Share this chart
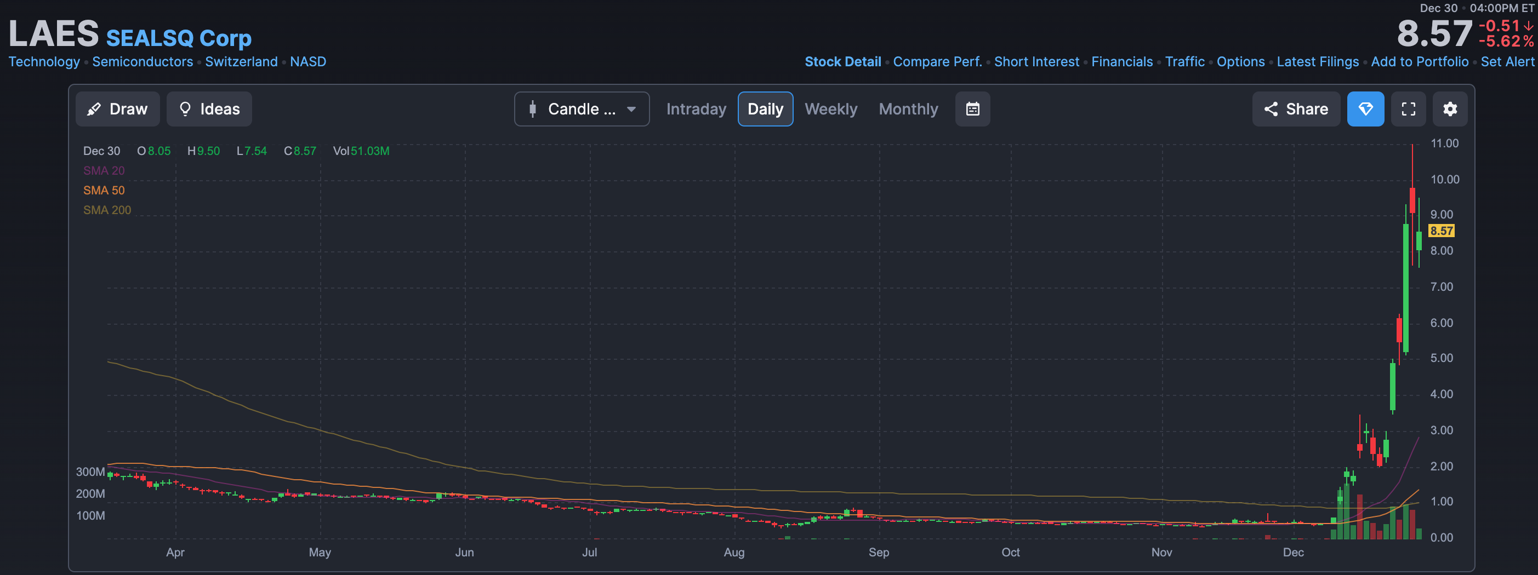The height and width of the screenshot is (575, 1538). click(1296, 109)
